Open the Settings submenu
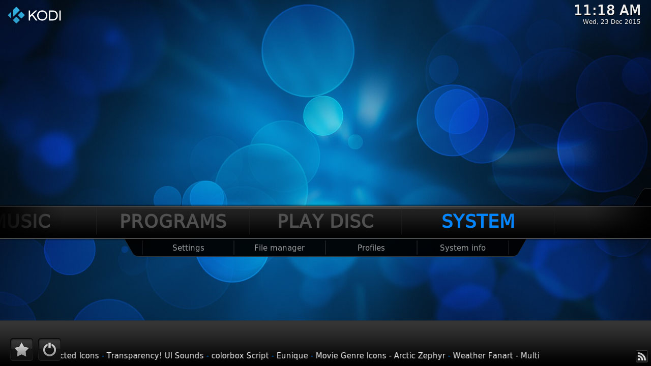Screen dimensions: 651x366 pos(188,248)
